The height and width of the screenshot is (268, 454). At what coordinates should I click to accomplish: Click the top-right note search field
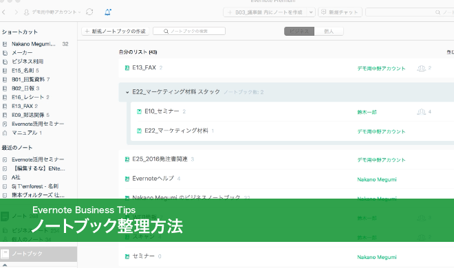[x=409, y=12]
